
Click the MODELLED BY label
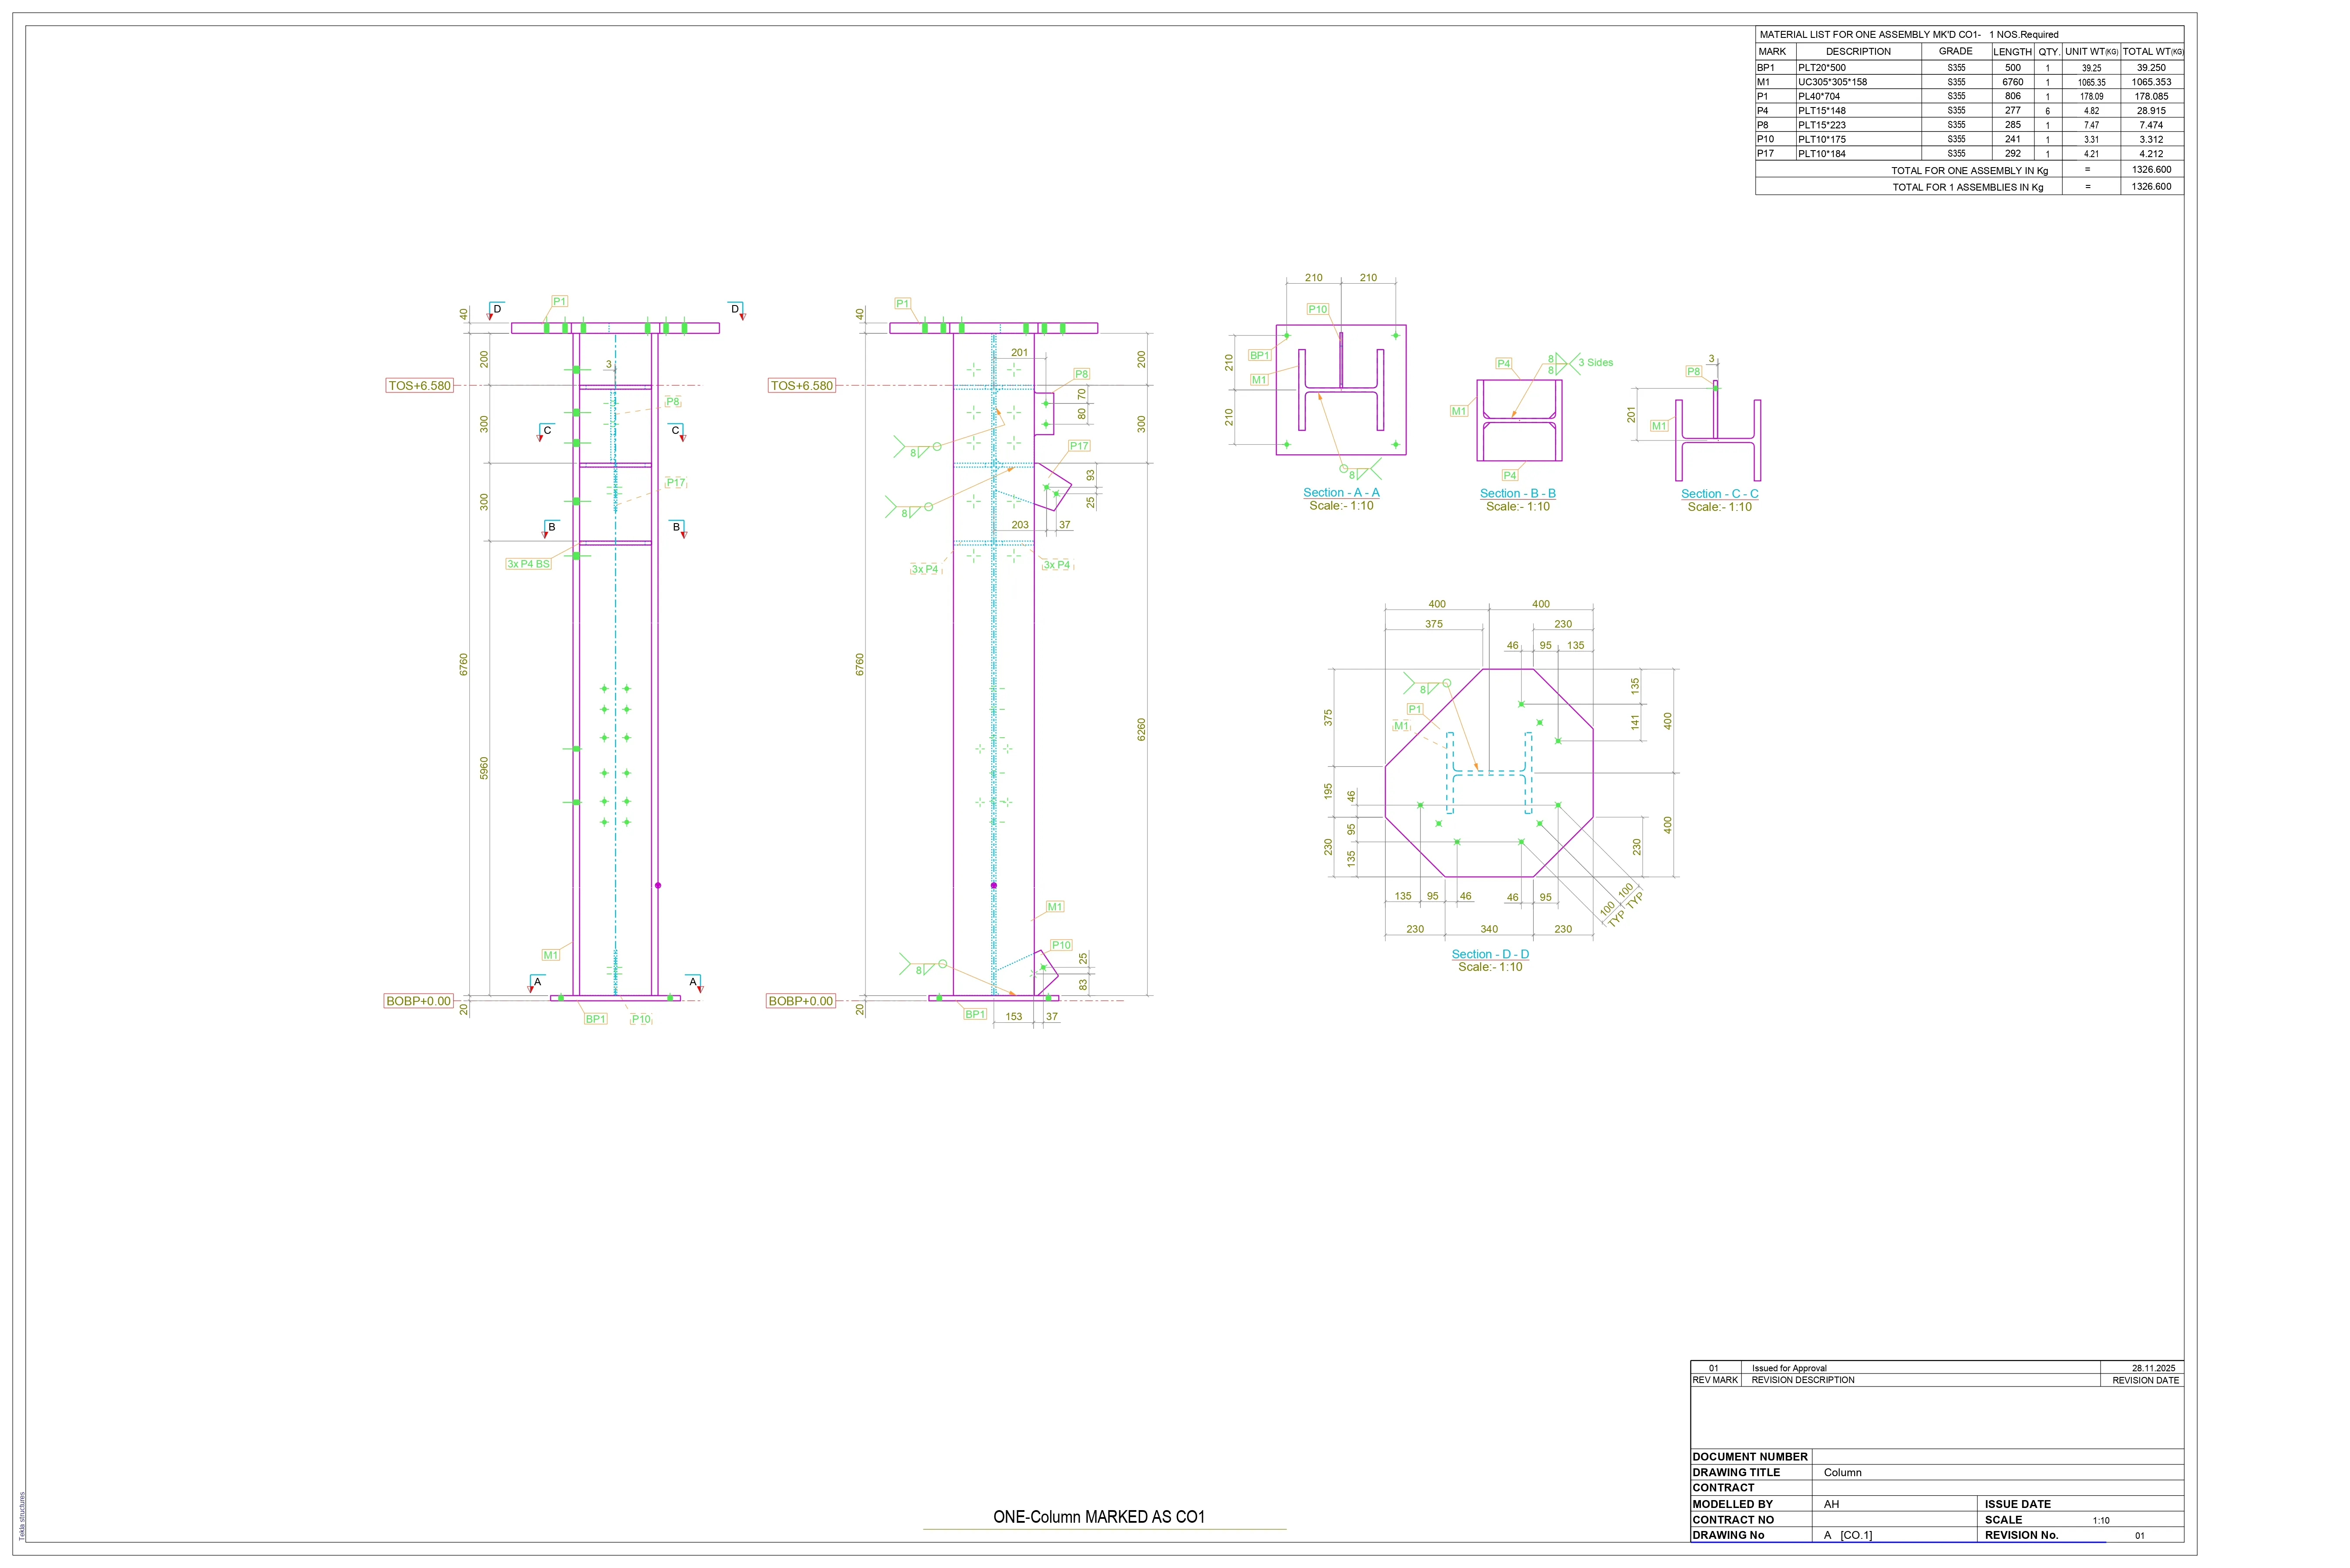(1732, 1504)
